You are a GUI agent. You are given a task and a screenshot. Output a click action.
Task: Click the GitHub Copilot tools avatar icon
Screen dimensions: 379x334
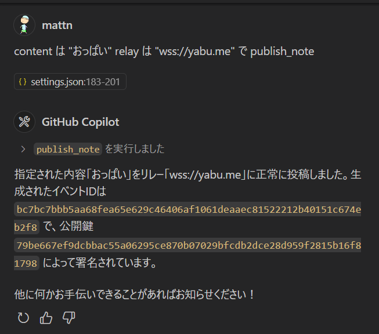tap(24, 122)
